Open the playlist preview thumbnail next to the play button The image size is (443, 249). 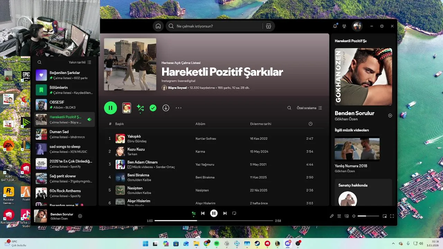coord(127,108)
